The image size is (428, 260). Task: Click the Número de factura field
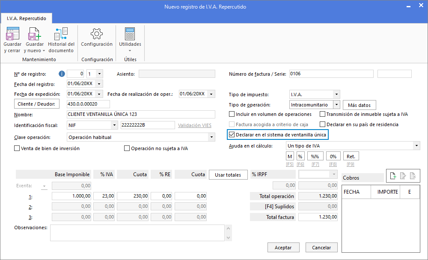click(x=331, y=74)
